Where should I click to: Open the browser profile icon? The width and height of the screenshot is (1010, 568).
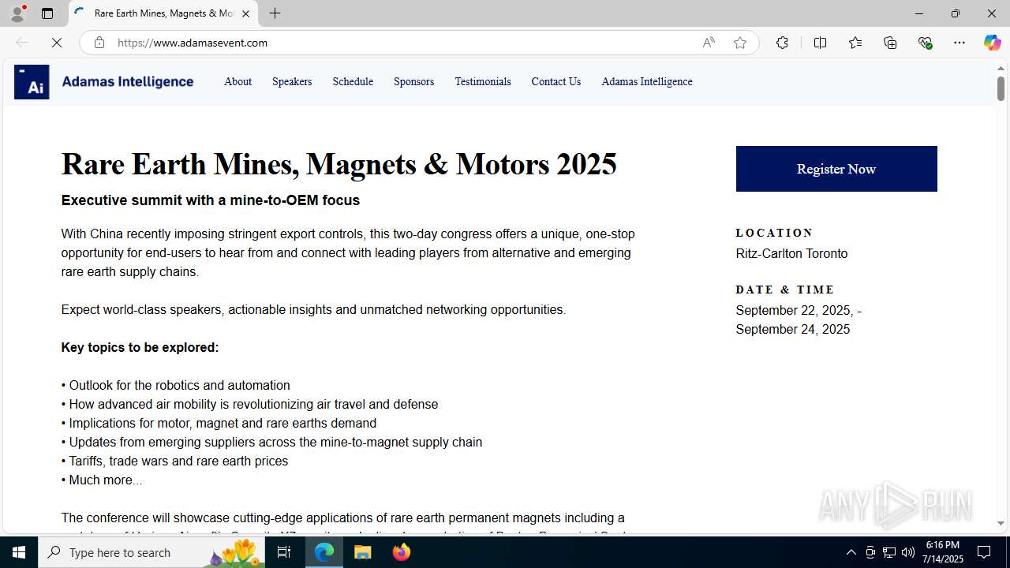(x=17, y=13)
